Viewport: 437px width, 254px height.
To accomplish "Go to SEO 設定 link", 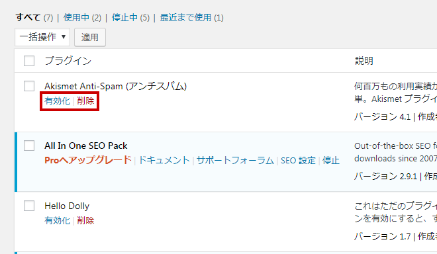I will click(298, 161).
